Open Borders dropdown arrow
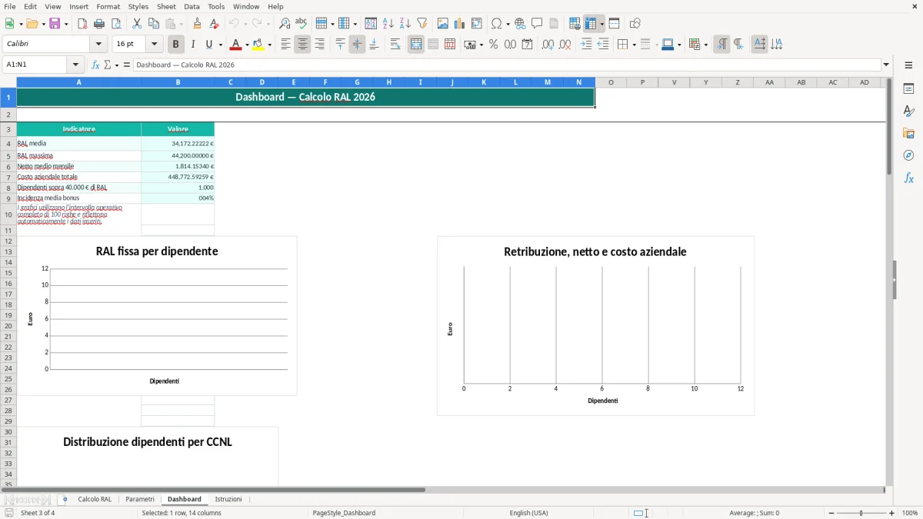This screenshot has width=923, height=519. 633,45
